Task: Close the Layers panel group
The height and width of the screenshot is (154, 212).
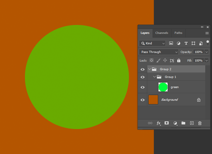Action: tap(208, 27)
